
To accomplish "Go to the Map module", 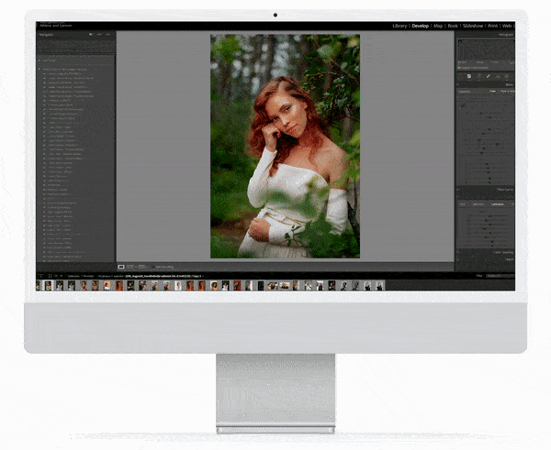I will [438, 26].
